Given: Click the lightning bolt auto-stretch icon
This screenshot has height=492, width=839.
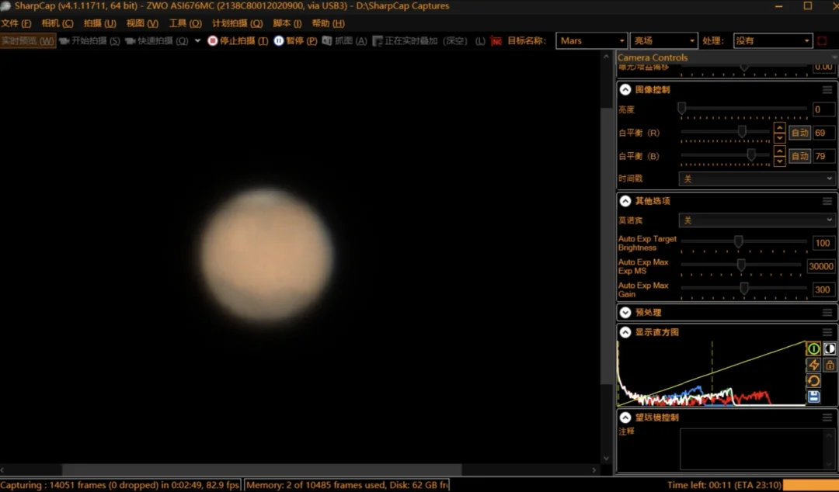Looking at the screenshot, I should (x=813, y=365).
